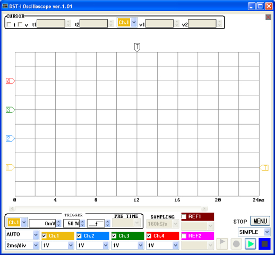
Task: Enable the REF1 checkbox
Action: tap(184, 216)
